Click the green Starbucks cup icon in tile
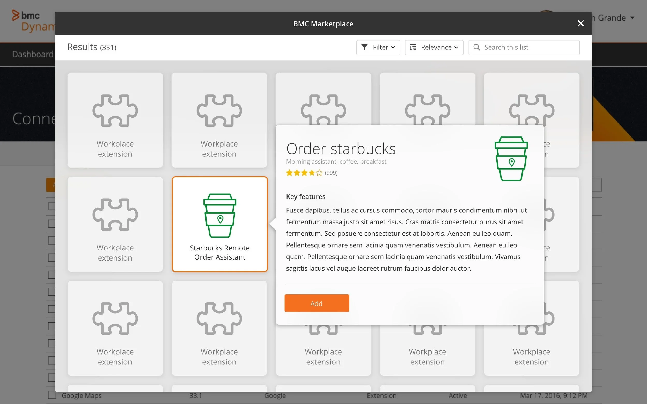Image resolution: width=647 pixels, height=404 pixels. pos(219,215)
